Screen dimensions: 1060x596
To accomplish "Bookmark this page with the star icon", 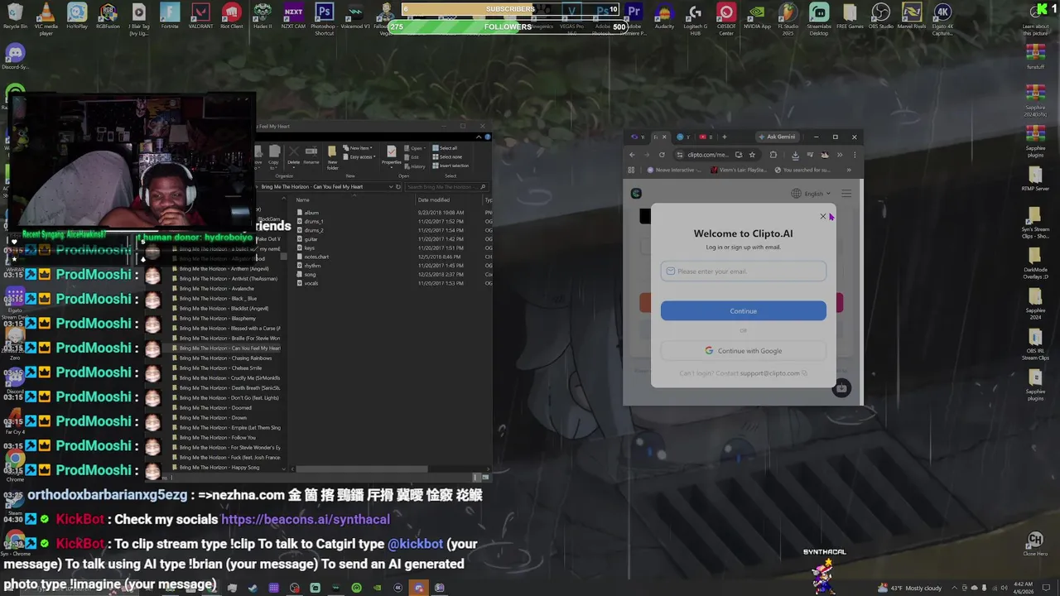I will pos(752,155).
